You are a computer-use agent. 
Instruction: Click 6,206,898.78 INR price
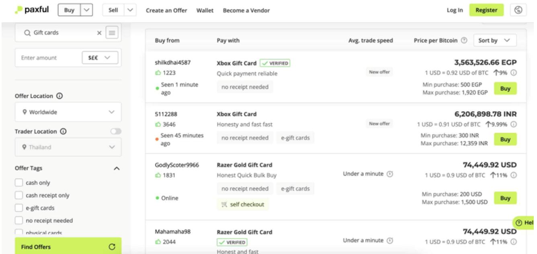click(x=486, y=114)
